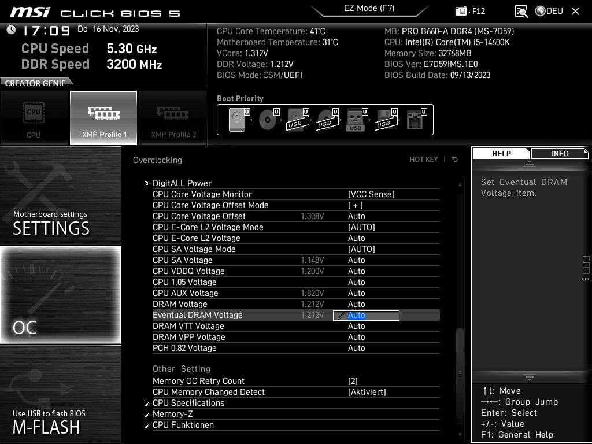Edit the Eventual DRAM Voltage Auto field

366,316
